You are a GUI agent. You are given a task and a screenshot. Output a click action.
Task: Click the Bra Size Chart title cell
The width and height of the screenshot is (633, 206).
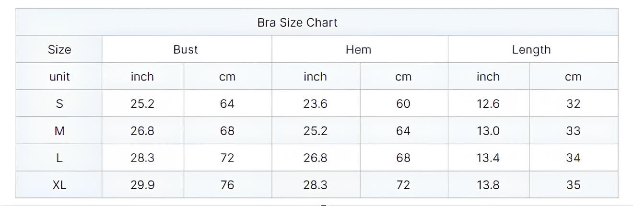316,22
